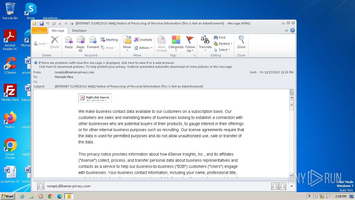Show hidden tray icons arrow
Image resolution: width=355 pixels, height=200 pixels.
click(310, 196)
